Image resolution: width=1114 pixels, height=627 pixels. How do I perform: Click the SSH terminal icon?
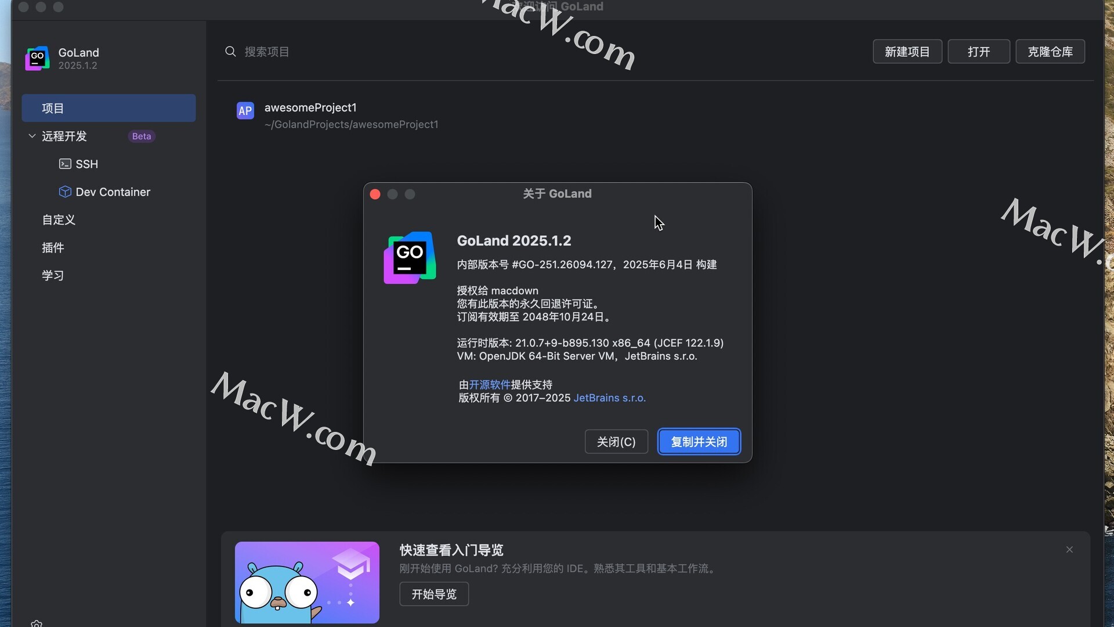[x=65, y=164]
